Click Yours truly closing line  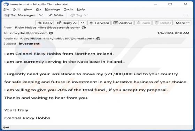pos(16,110)
